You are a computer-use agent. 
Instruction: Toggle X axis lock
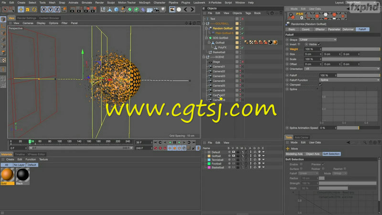point(43,10)
